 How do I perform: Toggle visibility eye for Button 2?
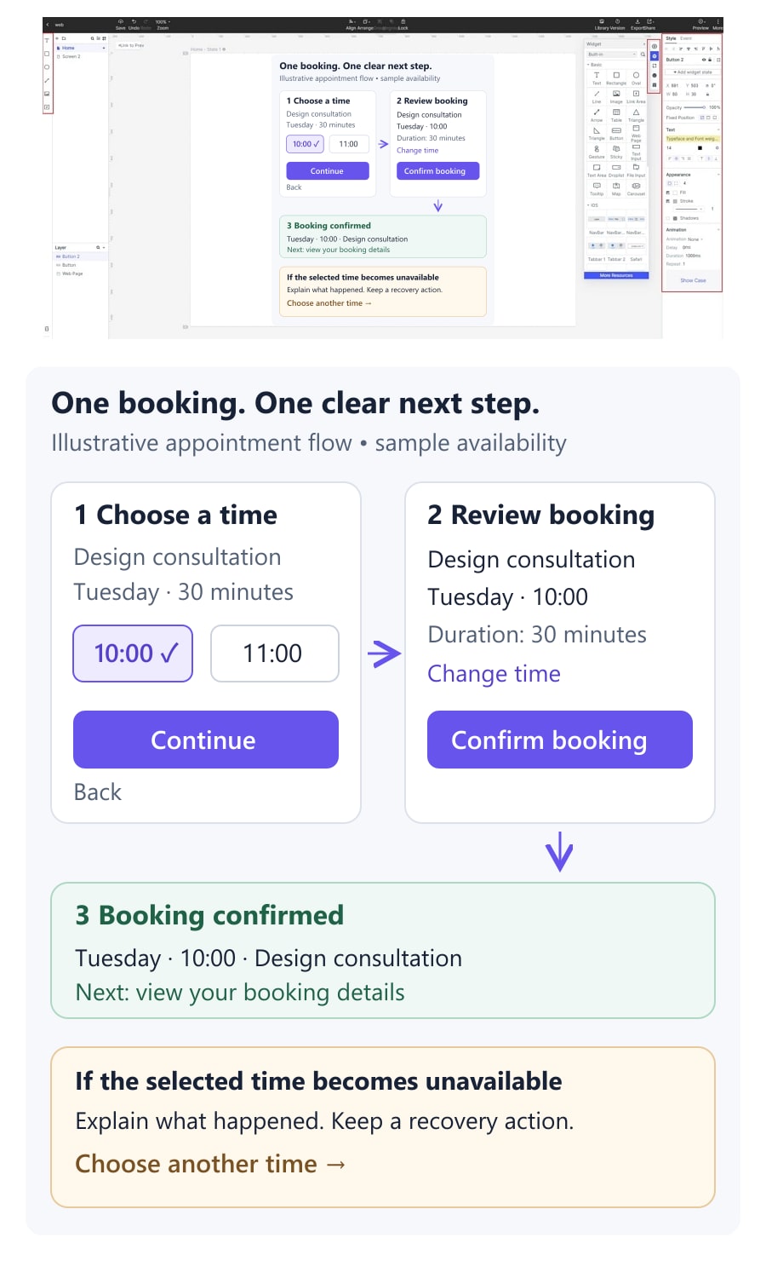click(703, 60)
